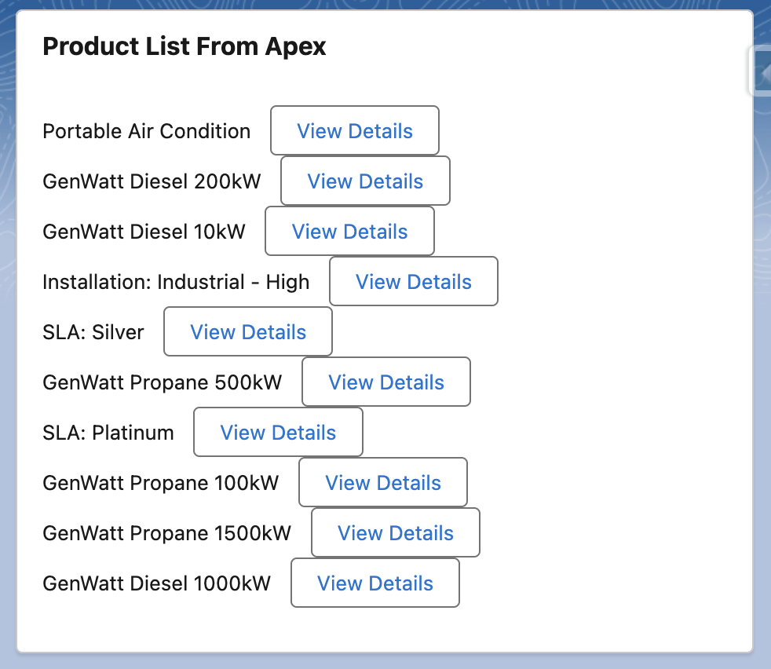This screenshot has width=771, height=669.
Task: View details of Installation: Industrial - High
Action: click(x=414, y=281)
